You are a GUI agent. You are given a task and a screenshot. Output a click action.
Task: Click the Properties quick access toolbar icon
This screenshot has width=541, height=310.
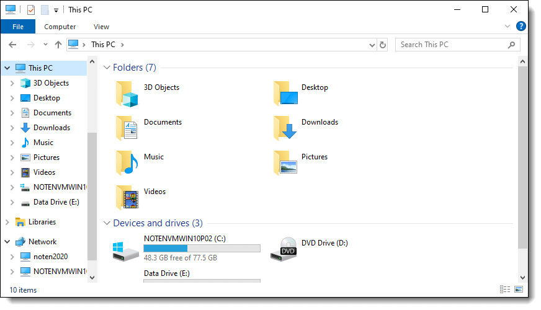[x=31, y=10]
